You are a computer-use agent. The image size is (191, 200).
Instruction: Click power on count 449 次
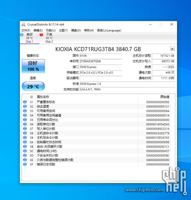163,73
